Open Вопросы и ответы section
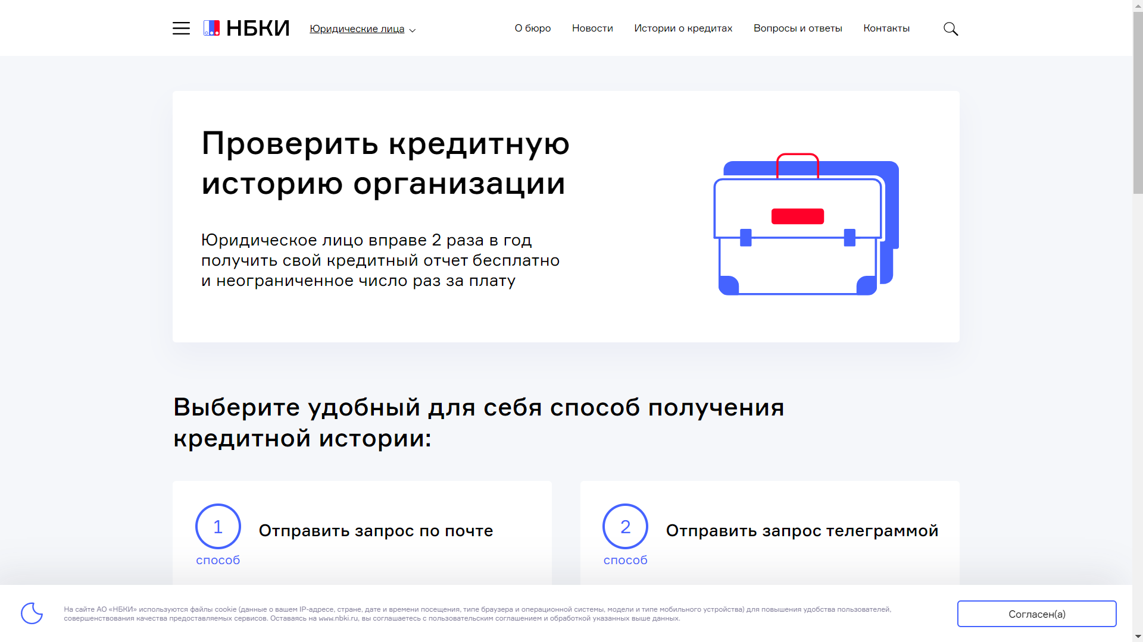1143x642 pixels. (798, 28)
